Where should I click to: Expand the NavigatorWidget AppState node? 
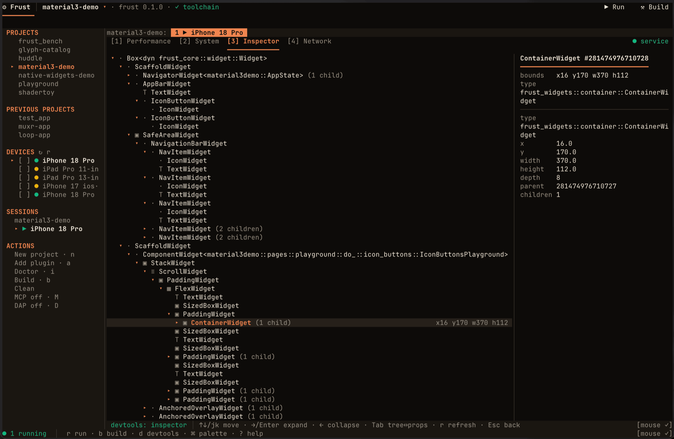[x=129, y=75]
